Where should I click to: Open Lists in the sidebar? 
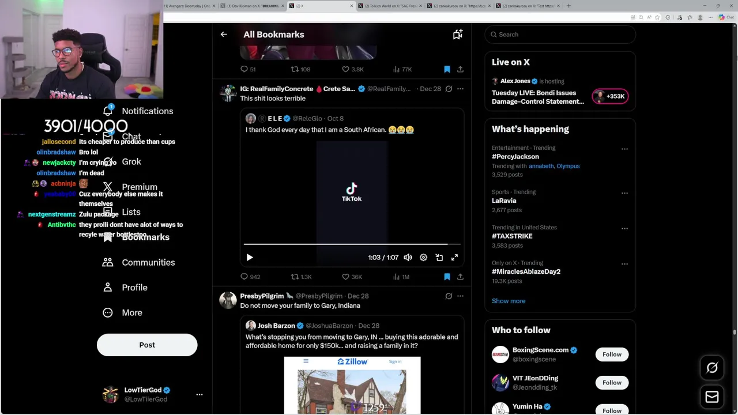[x=122, y=212]
